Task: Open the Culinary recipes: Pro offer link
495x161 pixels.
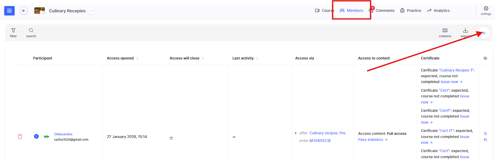Action: 327,133
